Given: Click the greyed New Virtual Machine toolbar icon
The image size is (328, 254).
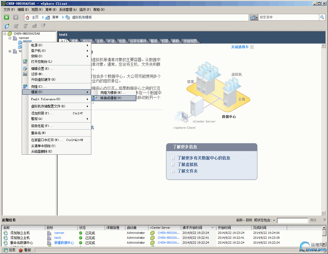Looking at the screenshot, I should pos(26,26).
